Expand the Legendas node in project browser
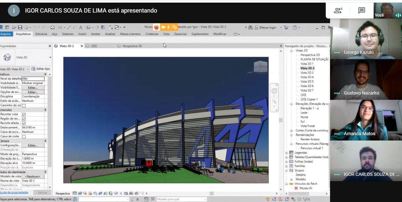This screenshot has width=402, height=202. tap(286, 153)
